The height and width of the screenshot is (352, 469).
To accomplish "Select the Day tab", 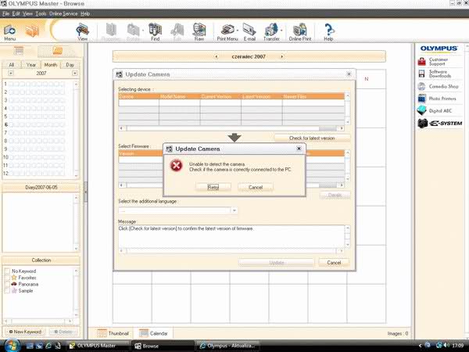I will coord(70,65).
